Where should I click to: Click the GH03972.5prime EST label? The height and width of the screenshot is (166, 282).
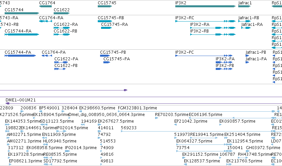[x=263, y=148]
